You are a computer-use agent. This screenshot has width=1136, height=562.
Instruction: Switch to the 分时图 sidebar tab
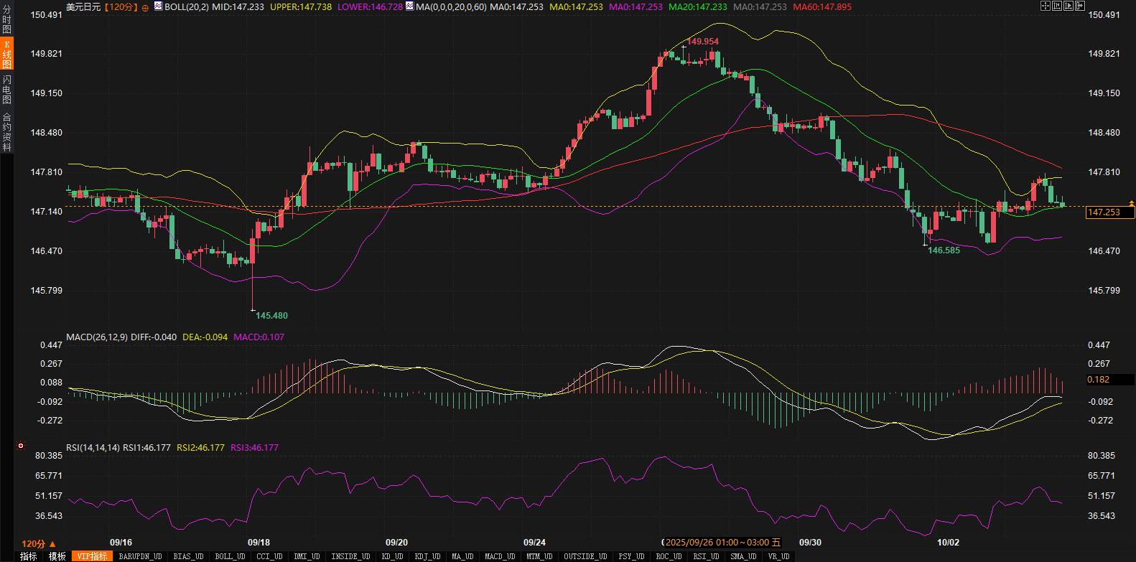tap(6, 19)
